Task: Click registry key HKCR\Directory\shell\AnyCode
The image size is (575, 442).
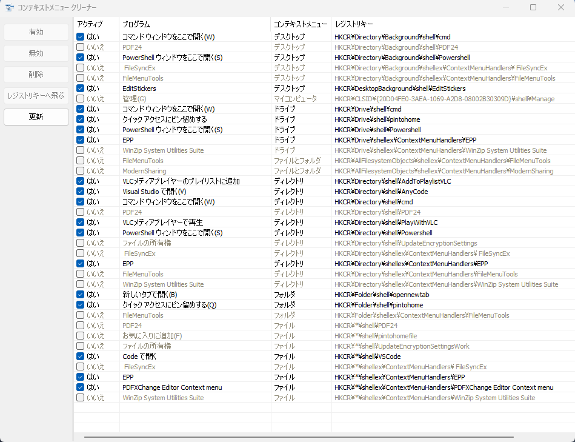Action: click(381, 192)
